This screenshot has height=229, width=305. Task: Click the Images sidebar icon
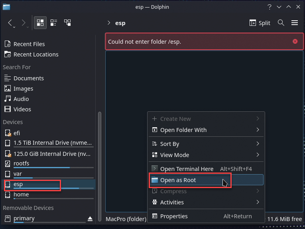click(x=8, y=88)
